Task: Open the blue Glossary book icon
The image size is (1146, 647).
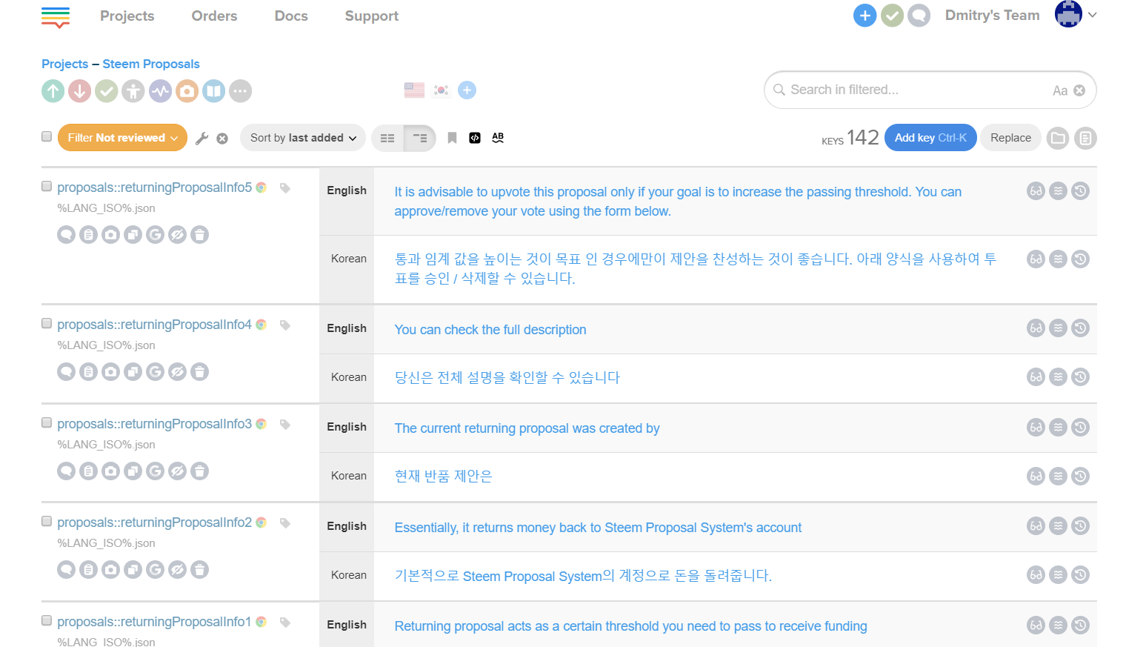Action: pos(213,91)
